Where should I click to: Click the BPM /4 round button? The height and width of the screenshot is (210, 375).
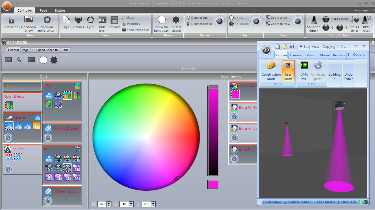coord(340,28)
